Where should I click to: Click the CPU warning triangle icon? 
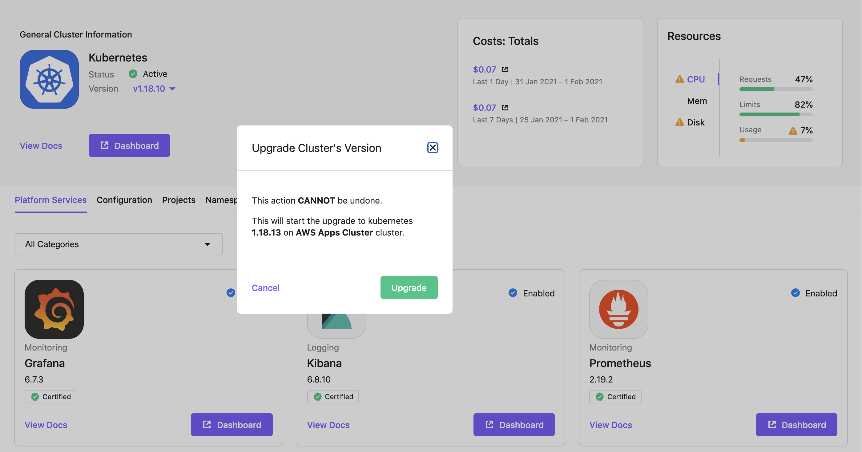pos(680,79)
